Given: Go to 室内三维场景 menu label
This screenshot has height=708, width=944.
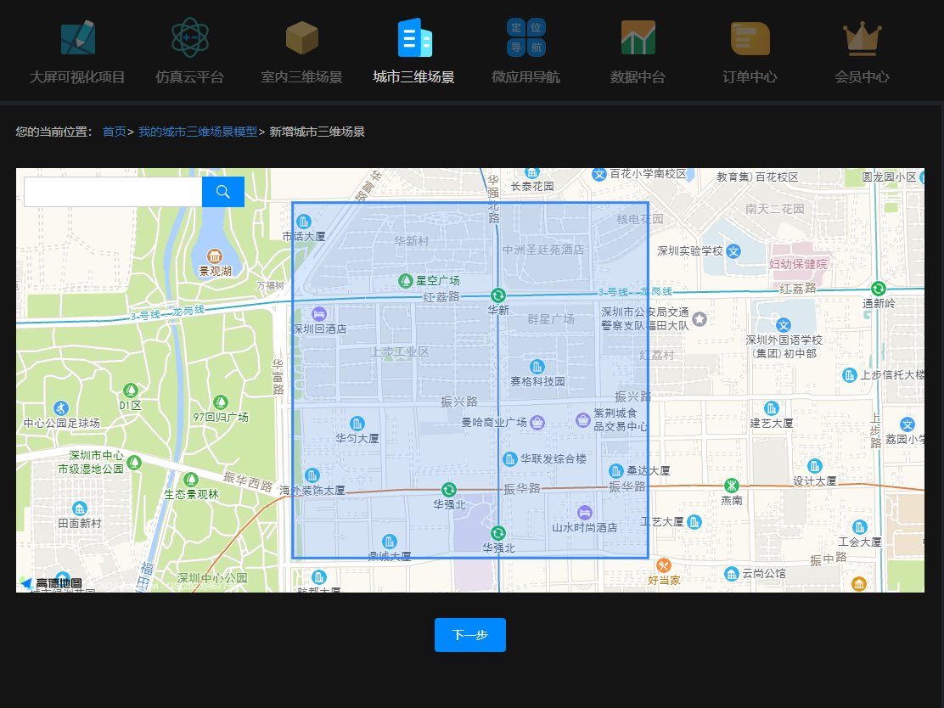Looking at the screenshot, I should click(x=301, y=77).
